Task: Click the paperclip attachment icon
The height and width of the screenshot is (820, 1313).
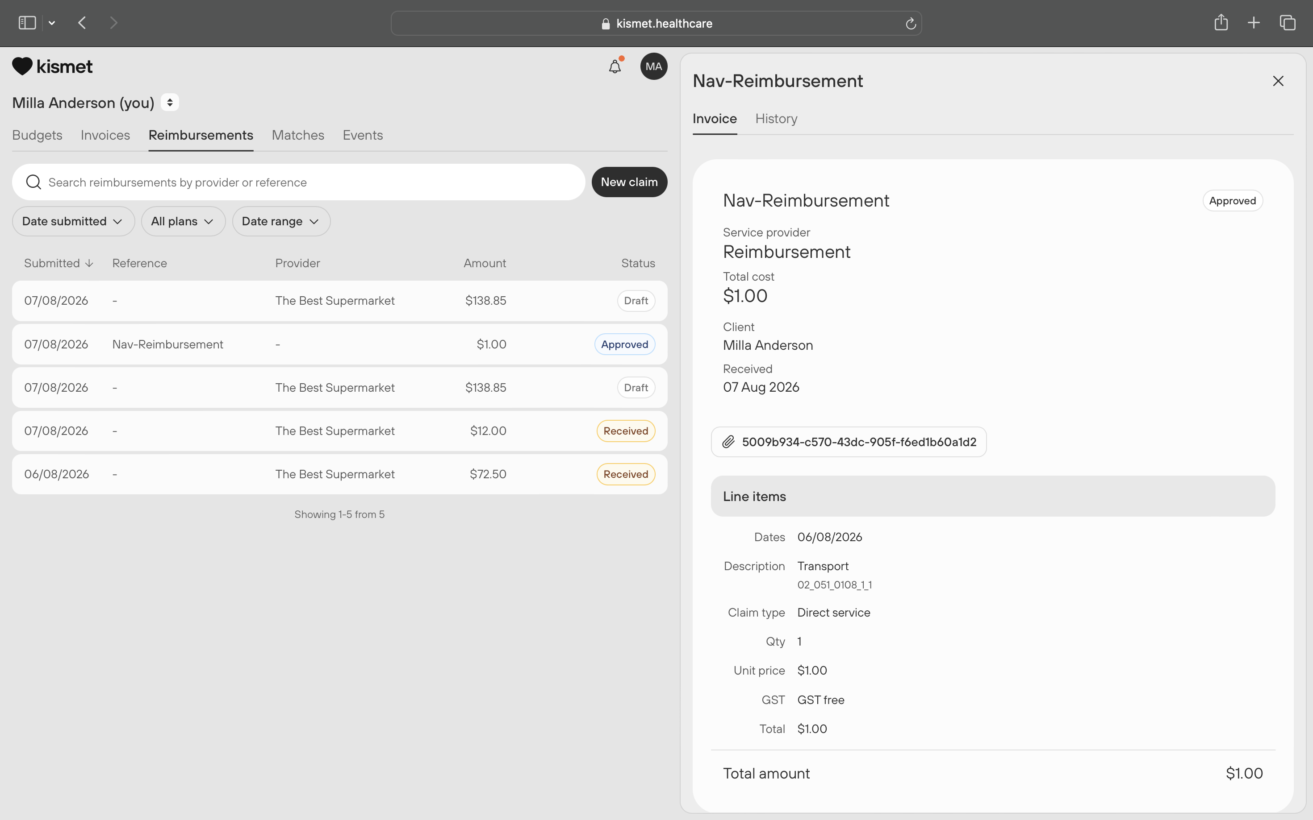Action: click(x=728, y=442)
